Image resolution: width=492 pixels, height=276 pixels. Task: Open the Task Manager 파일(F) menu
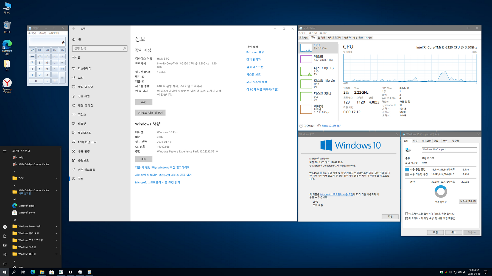303,33
